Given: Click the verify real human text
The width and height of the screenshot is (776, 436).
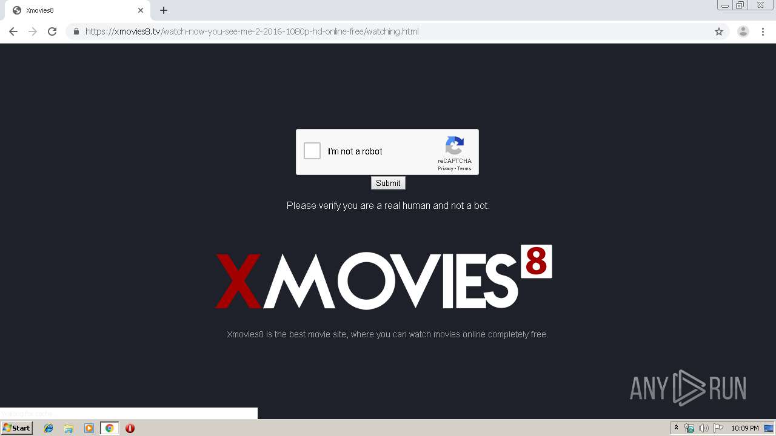Looking at the screenshot, I should [388, 206].
